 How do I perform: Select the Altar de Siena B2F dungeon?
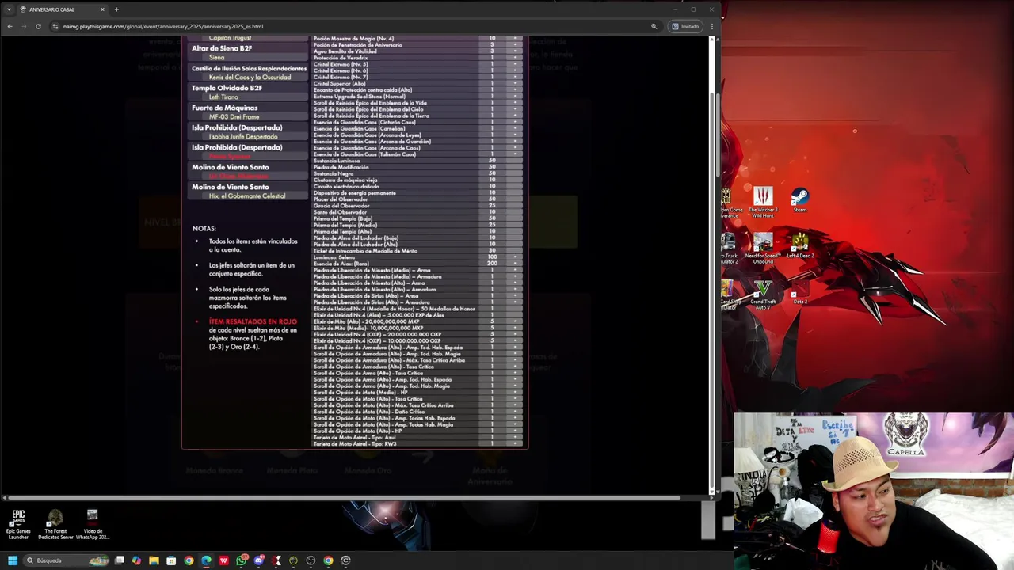[x=222, y=48]
